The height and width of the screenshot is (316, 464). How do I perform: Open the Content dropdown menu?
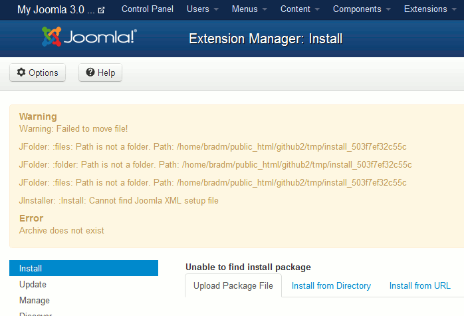(x=300, y=9)
